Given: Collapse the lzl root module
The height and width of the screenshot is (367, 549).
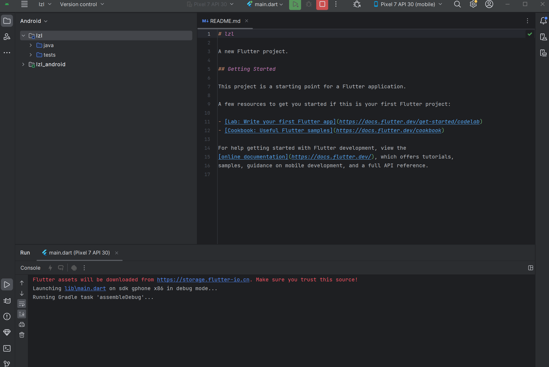Looking at the screenshot, I should (x=23, y=36).
